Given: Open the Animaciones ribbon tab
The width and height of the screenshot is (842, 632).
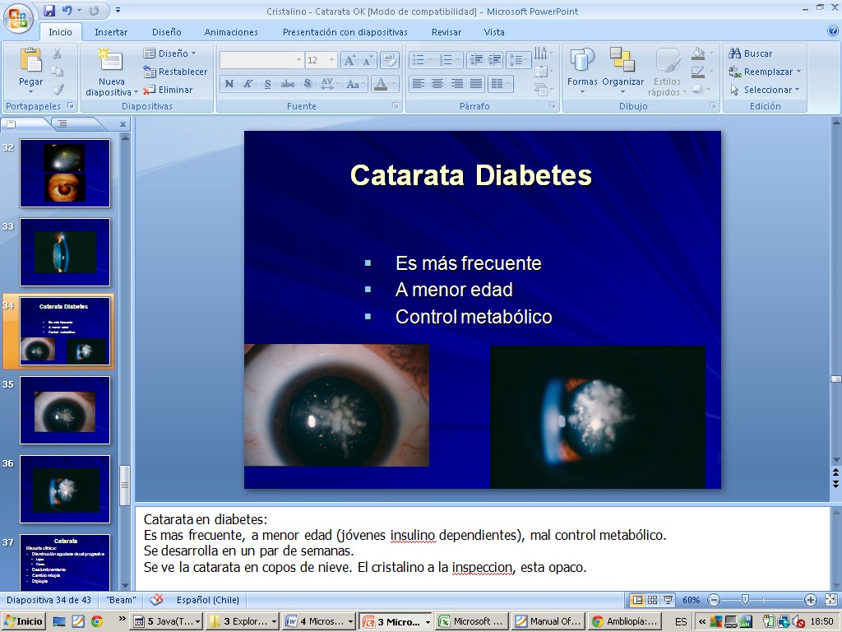Looking at the screenshot, I should point(231,32).
